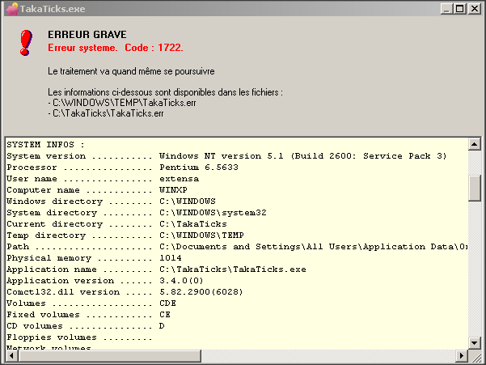Click the ERREUR GRAVE heading

tap(87, 35)
